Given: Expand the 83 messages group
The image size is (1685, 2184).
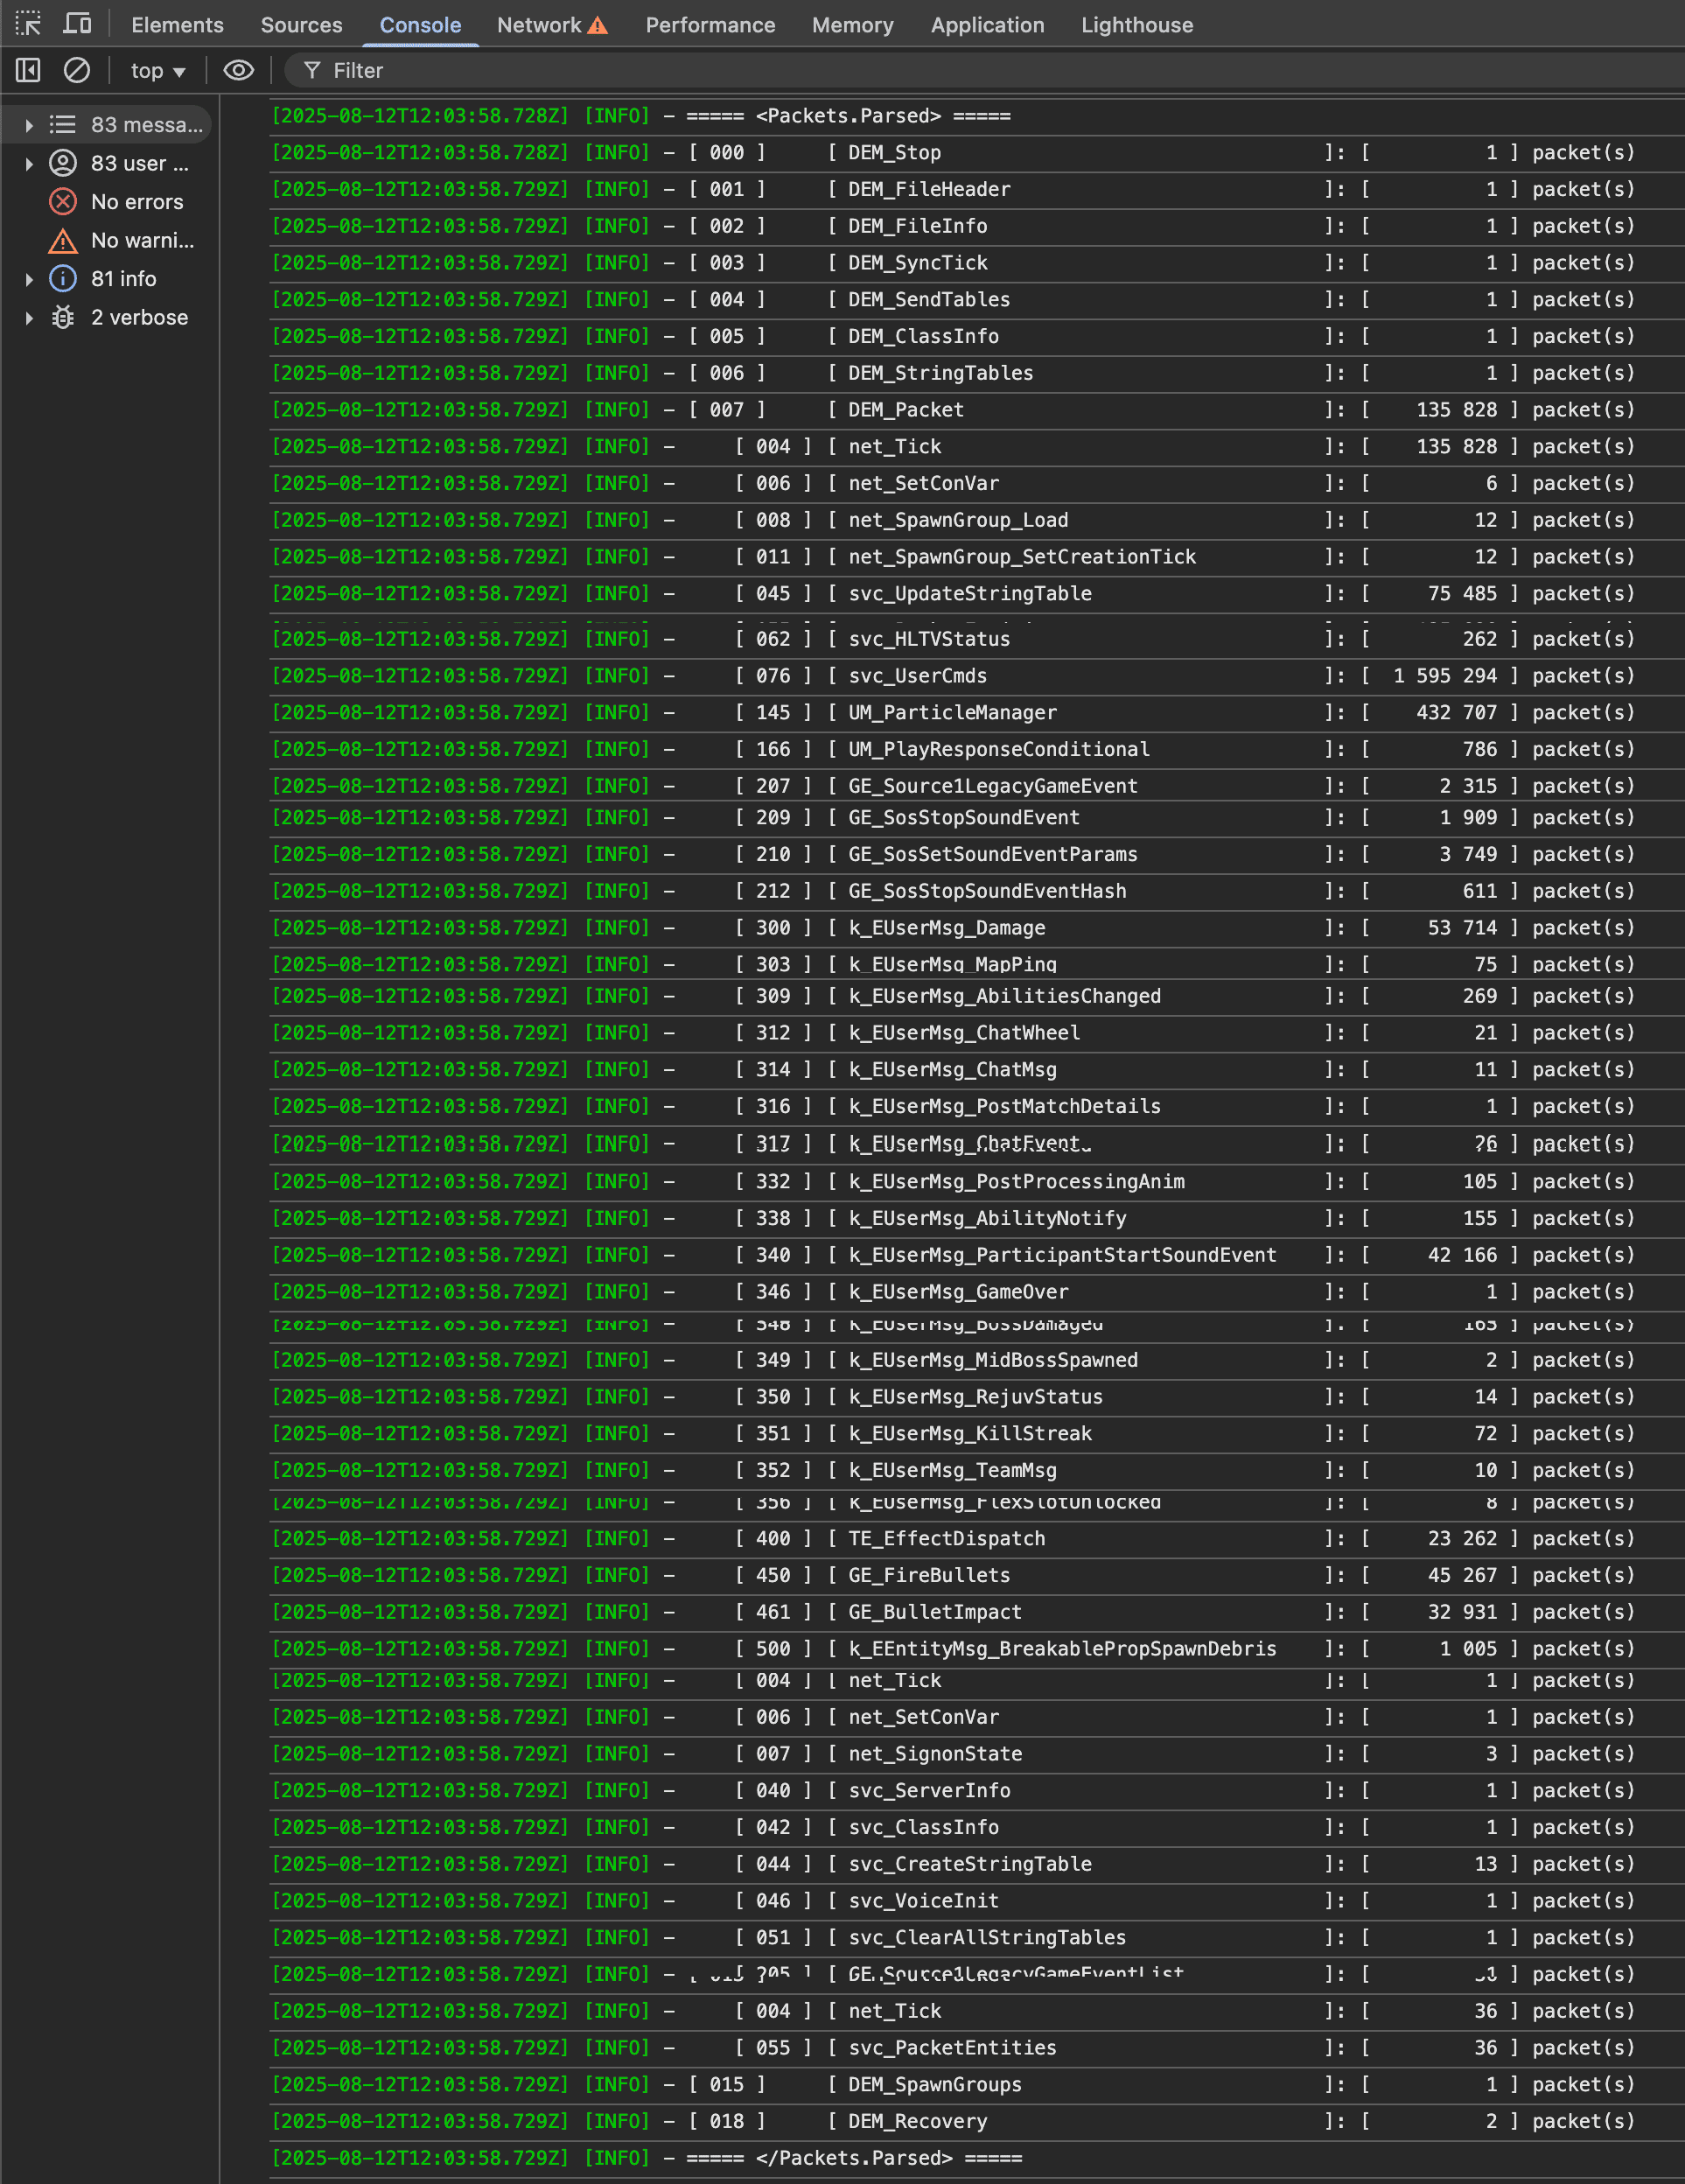Looking at the screenshot, I should [x=29, y=125].
